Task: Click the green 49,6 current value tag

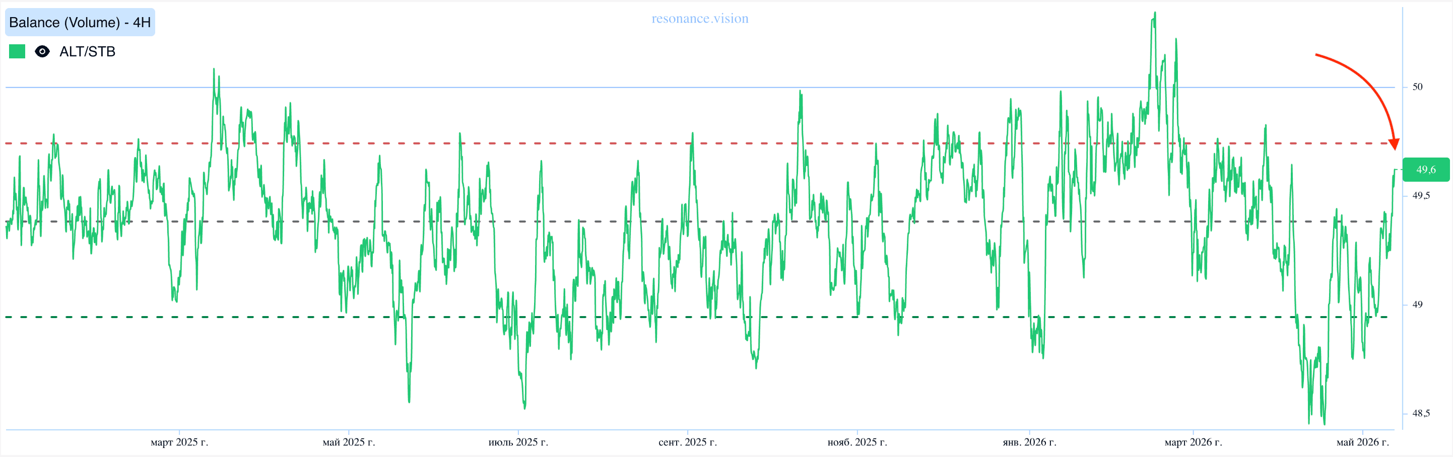Action: 1426,170
